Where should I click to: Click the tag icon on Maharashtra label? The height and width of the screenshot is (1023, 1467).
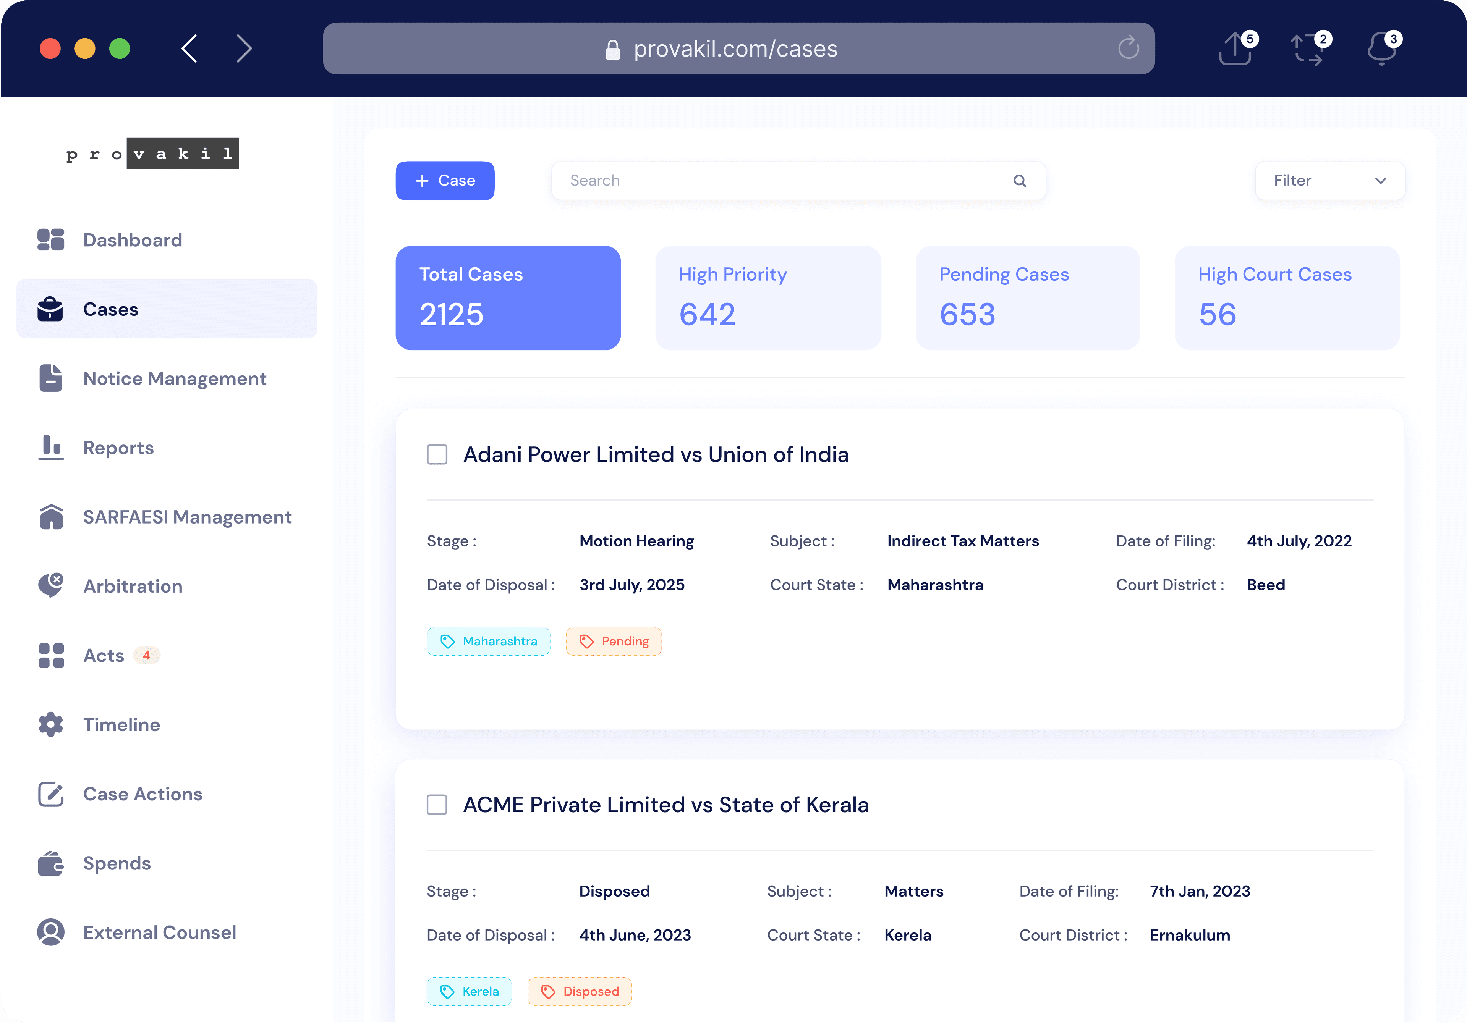click(x=447, y=641)
